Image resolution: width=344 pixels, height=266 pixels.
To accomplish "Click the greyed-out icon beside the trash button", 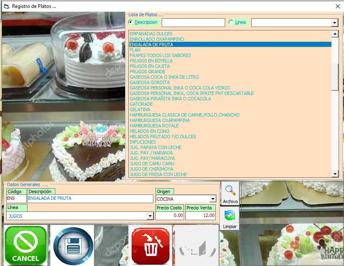I will pyautogui.click(x=195, y=245).
